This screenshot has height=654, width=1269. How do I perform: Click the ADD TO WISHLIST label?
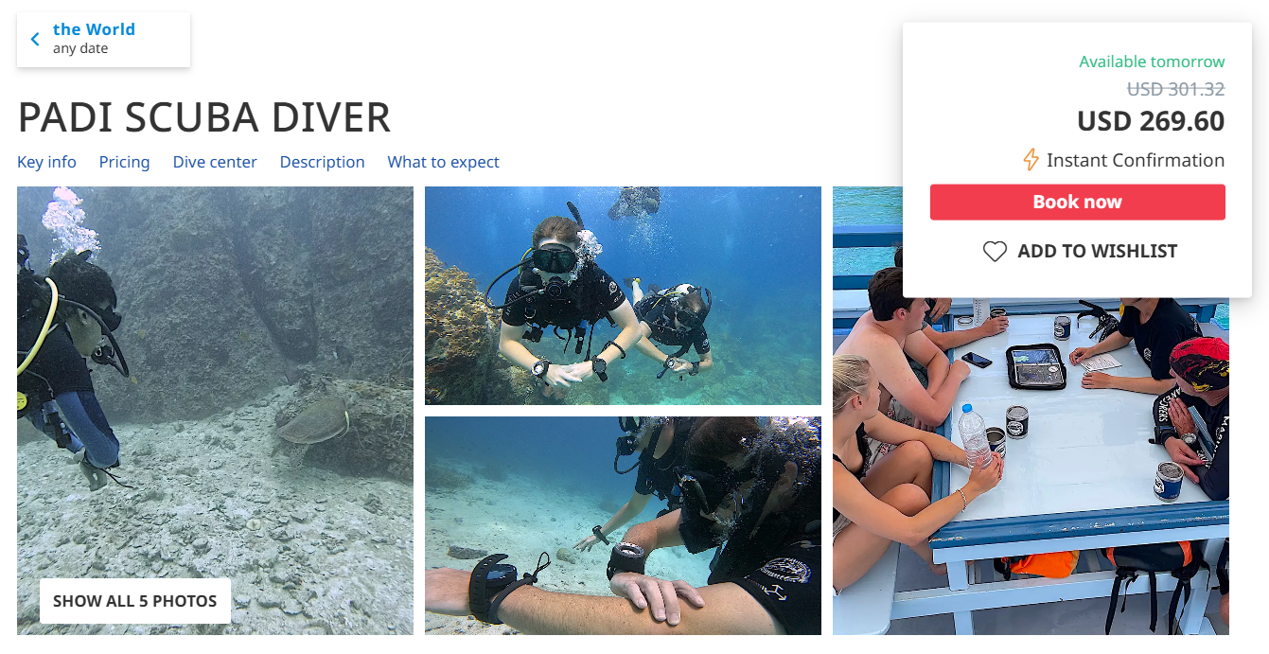pyautogui.click(x=1098, y=252)
